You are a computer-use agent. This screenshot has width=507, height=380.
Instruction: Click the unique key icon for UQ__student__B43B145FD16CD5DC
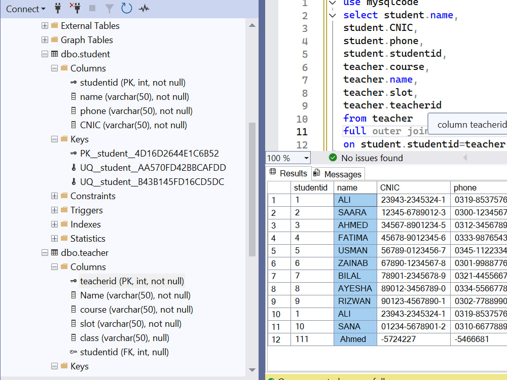(x=74, y=181)
